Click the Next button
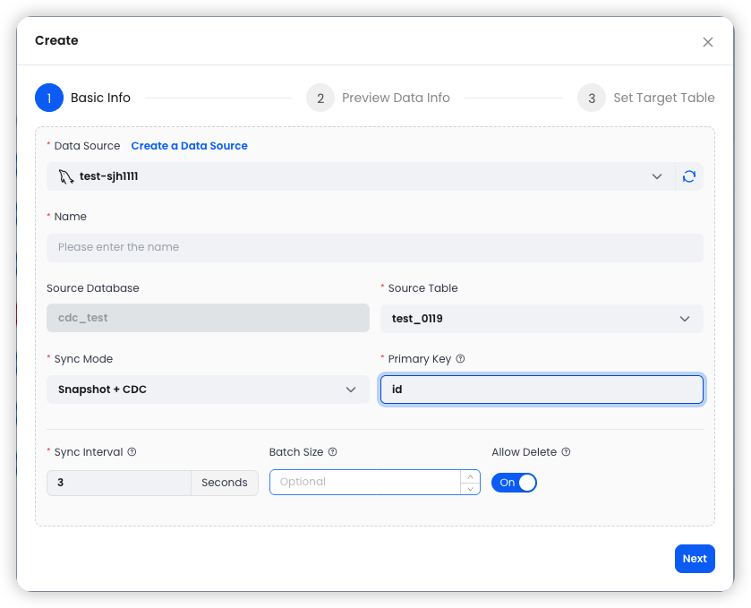Screen dimensions: 751x608 [x=695, y=558]
